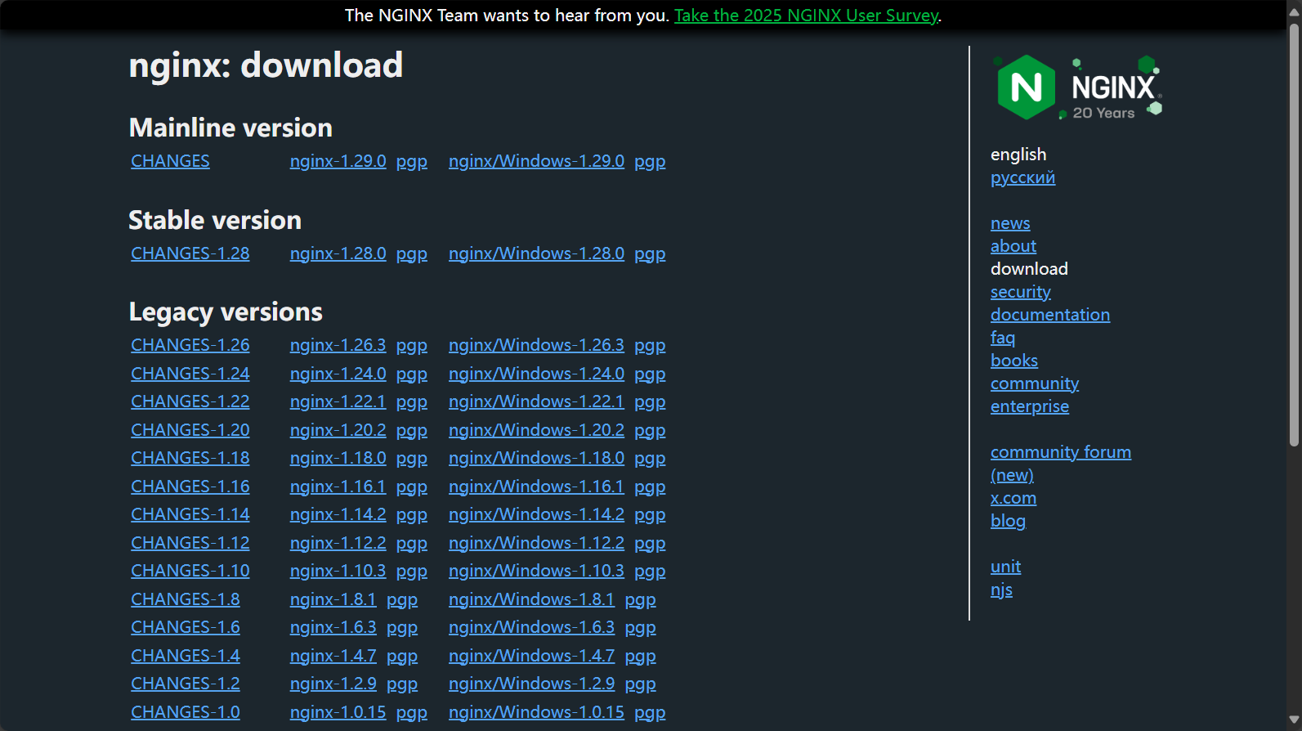Download nginx-1.16.1
This screenshot has width=1302, height=731.
click(338, 487)
